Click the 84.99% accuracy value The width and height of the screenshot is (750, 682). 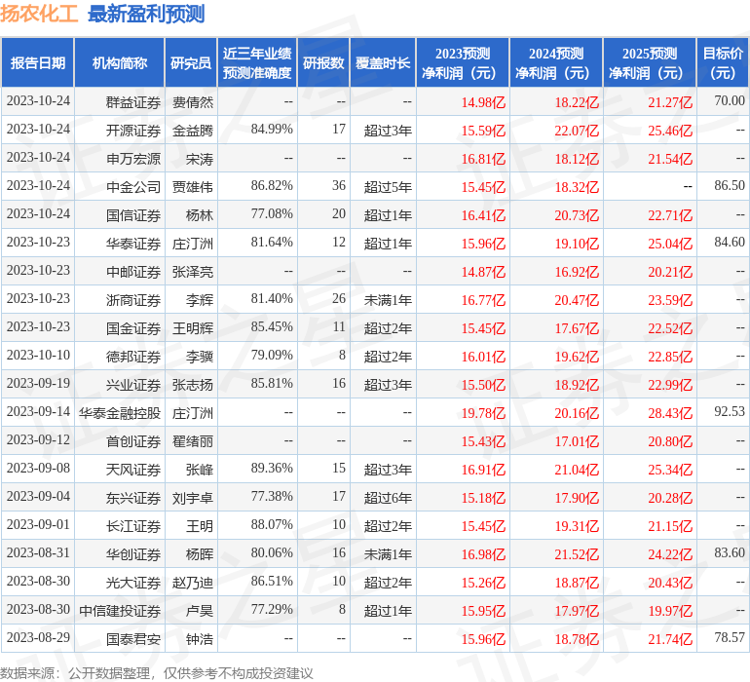[272, 130]
